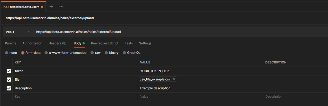
Task: Open the request Settings tab
Action: 145,43
